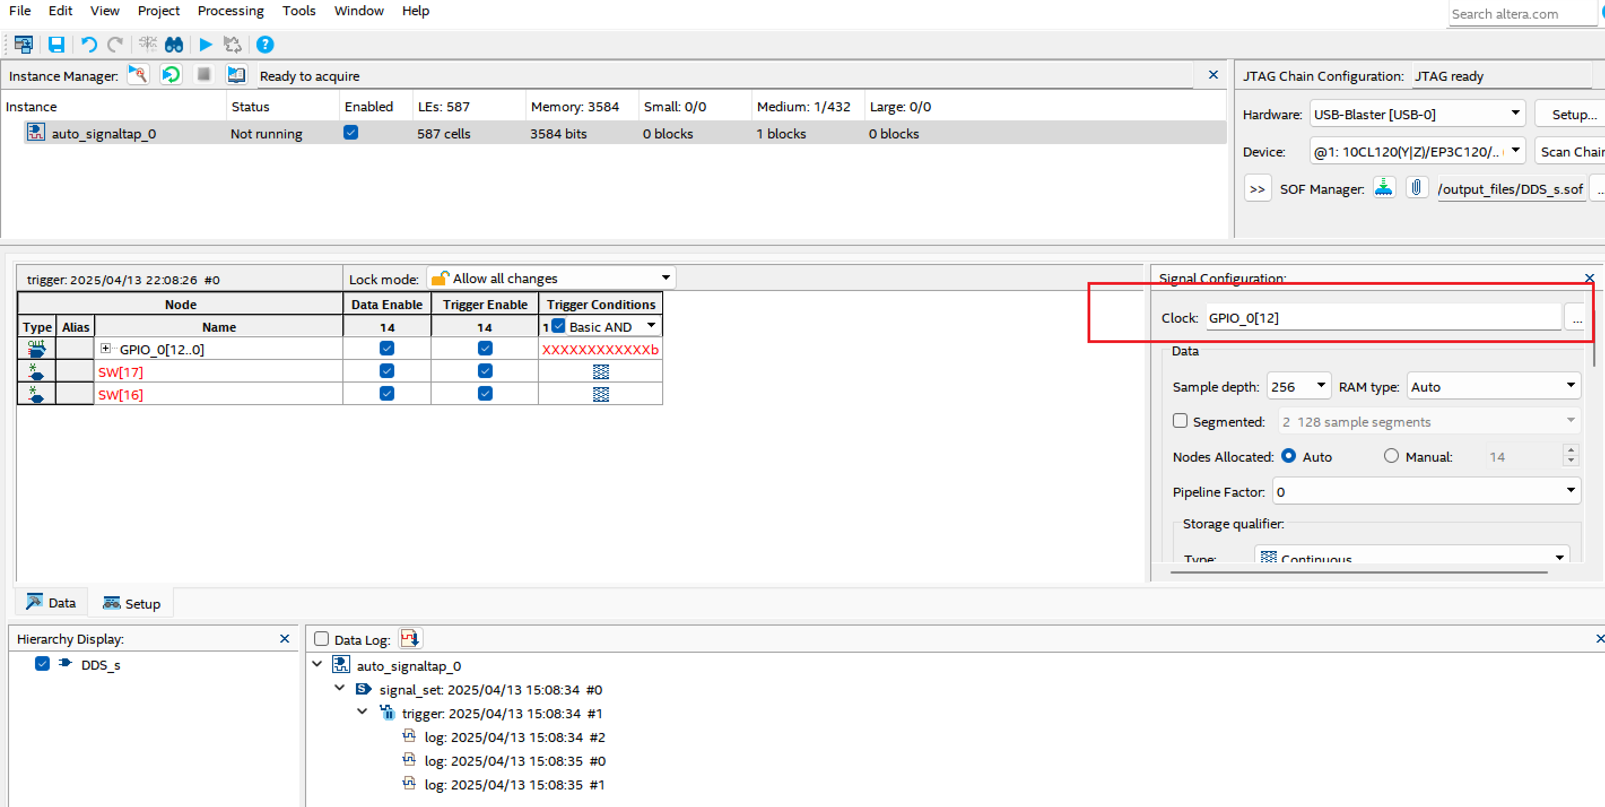The width and height of the screenshot is (1605, 807).
Task: Click the blue Help question icon
Action: [265, 44]
